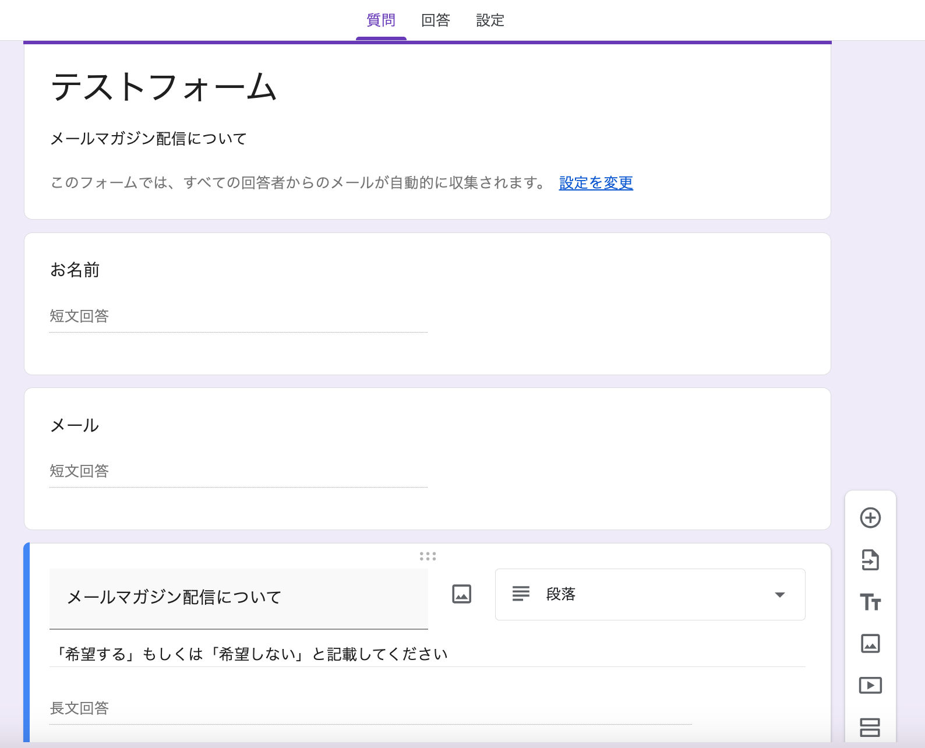The image size is (925, 748).
Task: Add a new section using sidebar icon
Action: [x=870, y=727]
